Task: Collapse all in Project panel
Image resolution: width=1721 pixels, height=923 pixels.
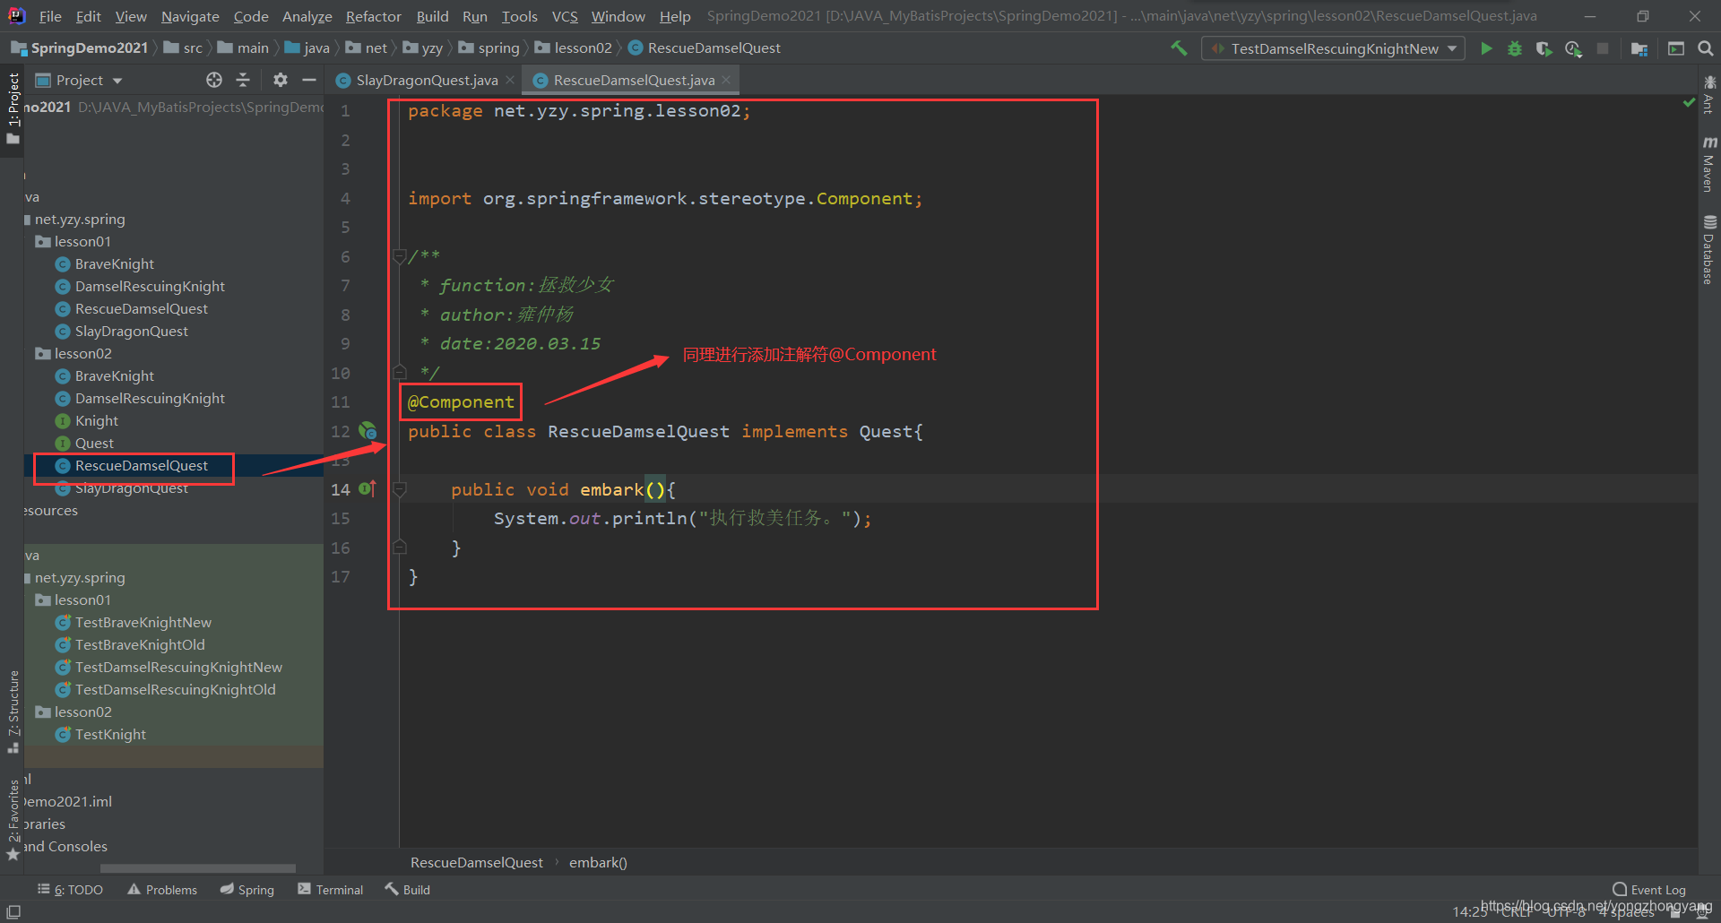Action: (243, 80)
